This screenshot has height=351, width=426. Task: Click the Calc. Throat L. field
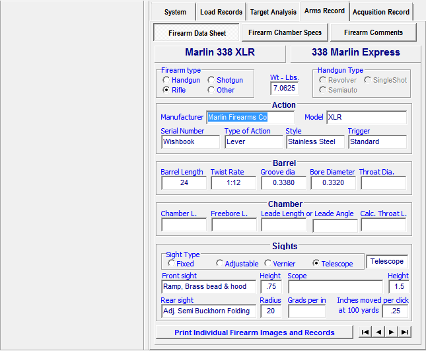383,225
